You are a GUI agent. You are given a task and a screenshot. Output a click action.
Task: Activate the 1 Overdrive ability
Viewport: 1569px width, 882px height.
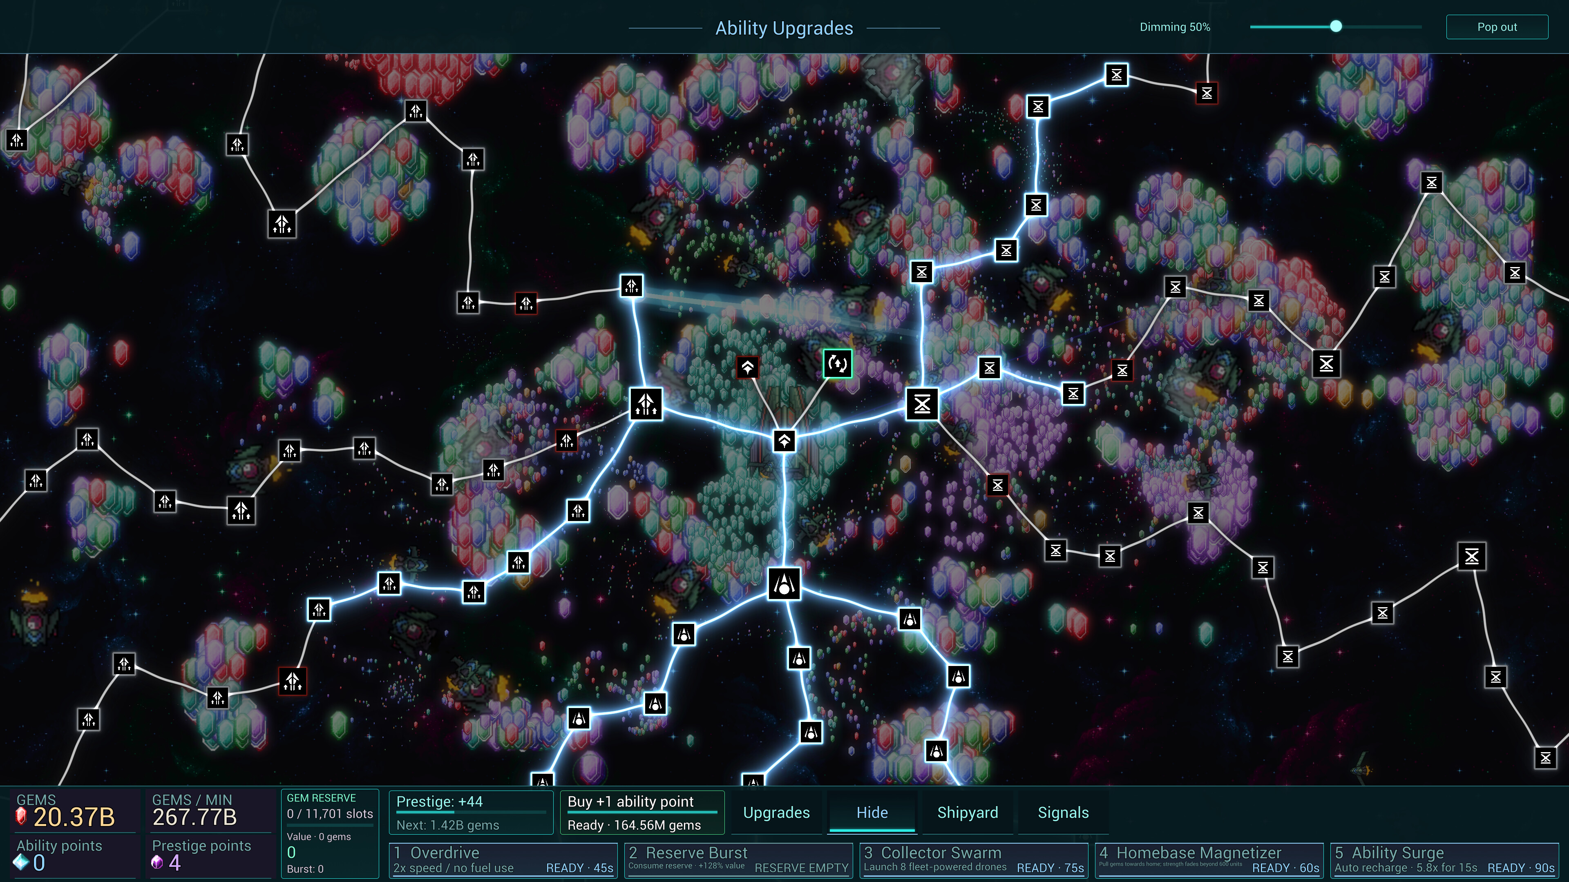tap(503, 860)
